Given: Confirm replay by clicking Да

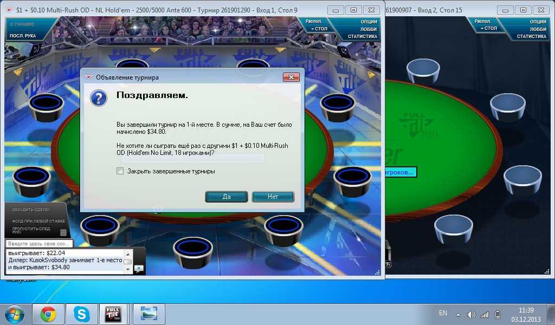Looking at the screenshot, I should pos(226,197).
